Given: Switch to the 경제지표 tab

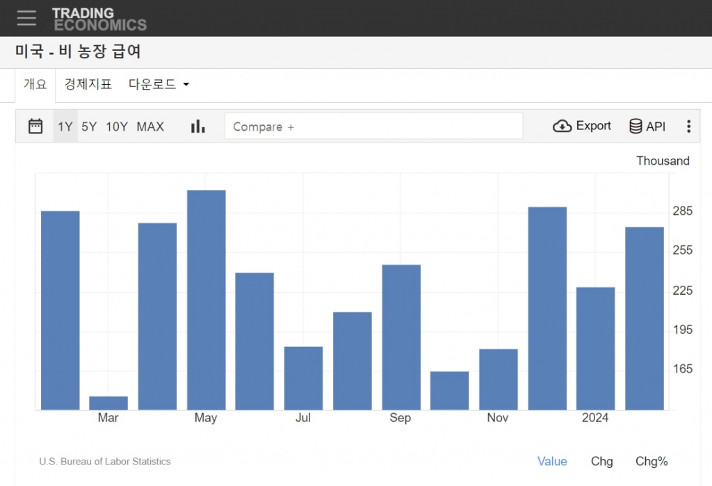Looking at the screenshot, I should [88, 85].
